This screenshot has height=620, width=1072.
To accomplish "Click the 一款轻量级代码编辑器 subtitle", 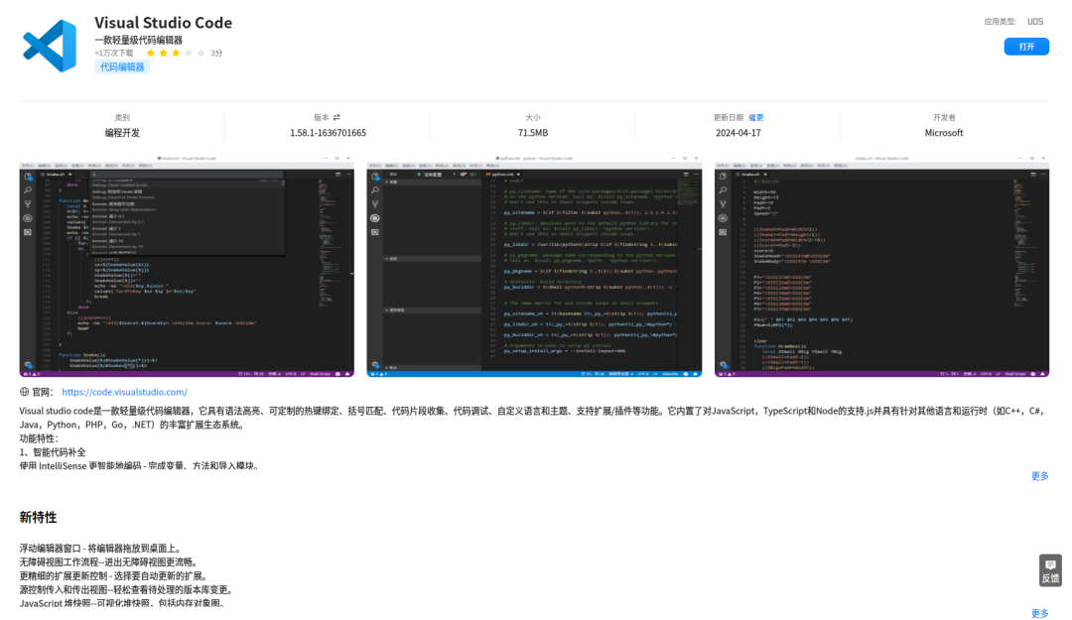I will [x=139, y=40].
